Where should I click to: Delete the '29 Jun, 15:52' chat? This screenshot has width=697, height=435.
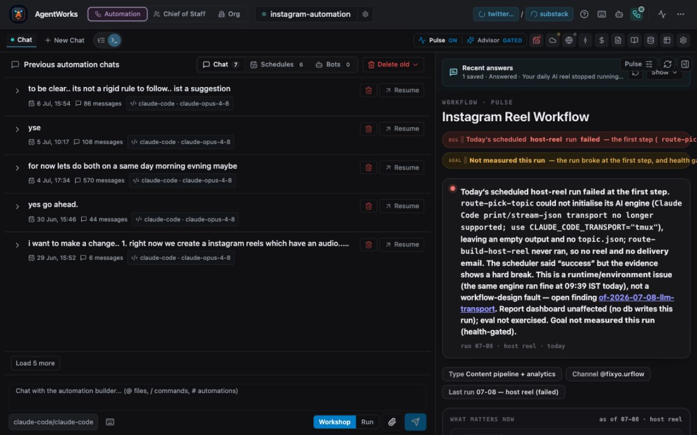pos(369,245)
